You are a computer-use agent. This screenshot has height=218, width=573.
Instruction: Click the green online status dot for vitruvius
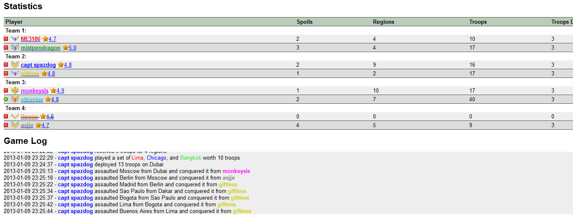(6, 99)
